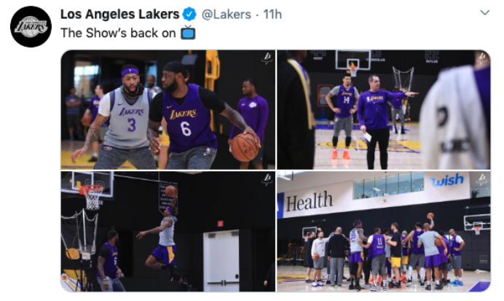Image resolution: width=504 pixels, height=301 pixels.
Task: Click watermark logo on team huddle photo
Action: tap(482, 180)
